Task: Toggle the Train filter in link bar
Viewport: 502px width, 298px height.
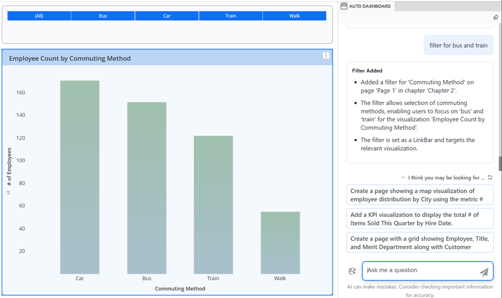Action: pyautogui.click(x=231, y=16)
